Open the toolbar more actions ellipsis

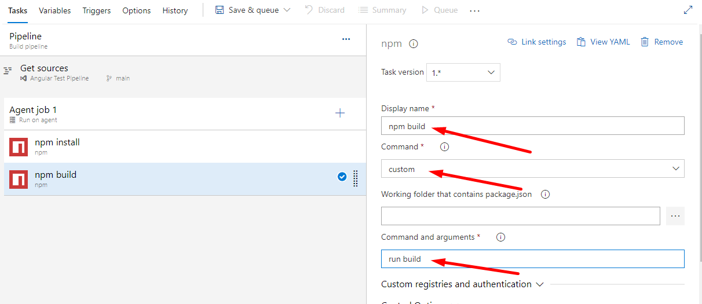coord(475,10)
